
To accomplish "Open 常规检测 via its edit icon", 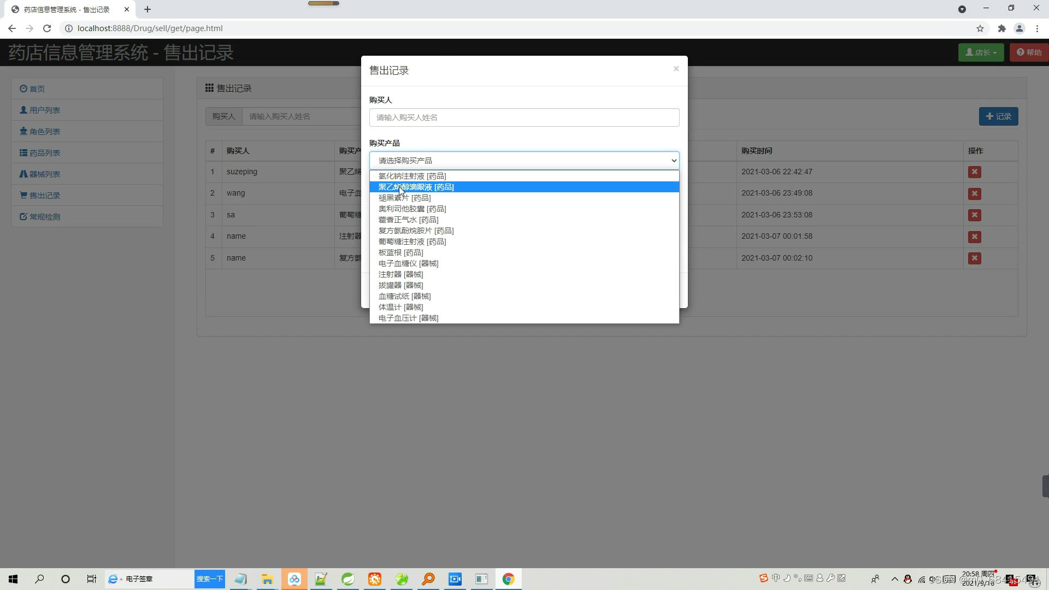I will pos(23,216).
